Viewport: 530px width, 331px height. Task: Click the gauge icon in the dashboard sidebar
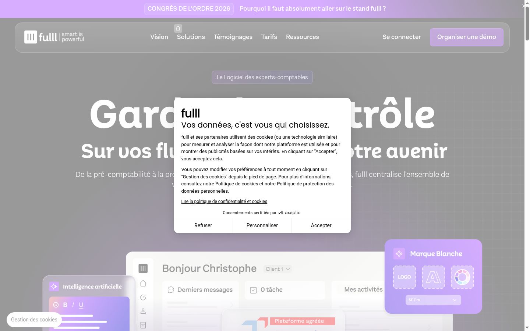click(143, 297)
